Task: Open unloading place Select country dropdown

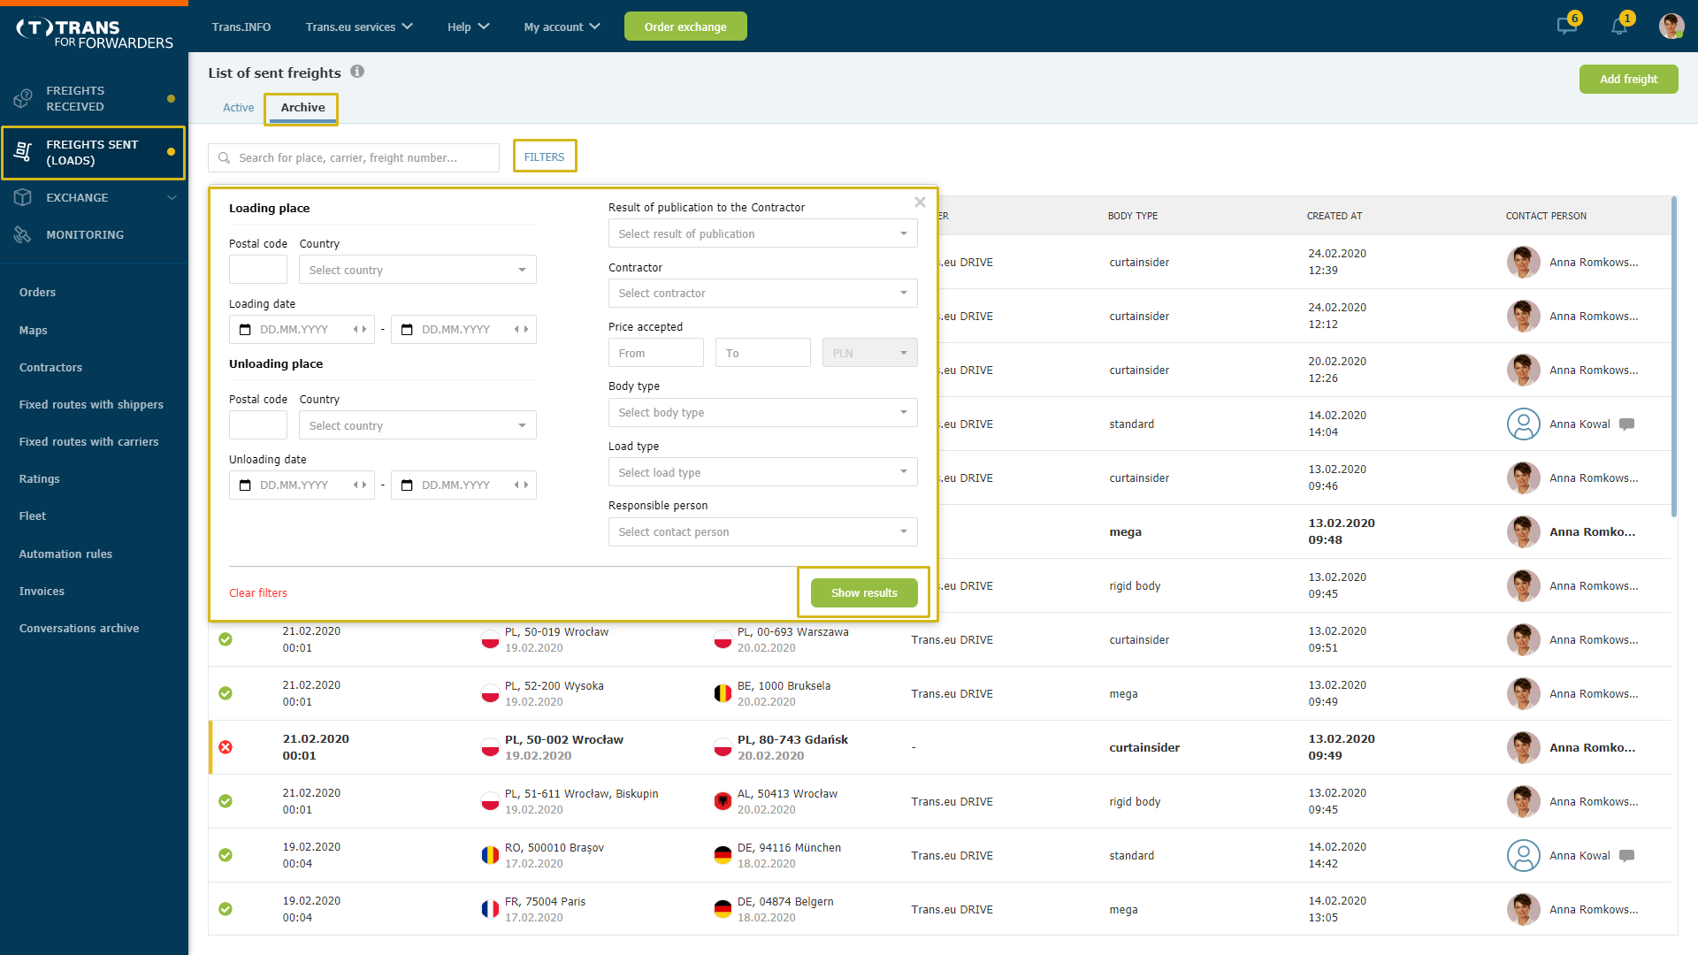Action: [x=417, y=425]
